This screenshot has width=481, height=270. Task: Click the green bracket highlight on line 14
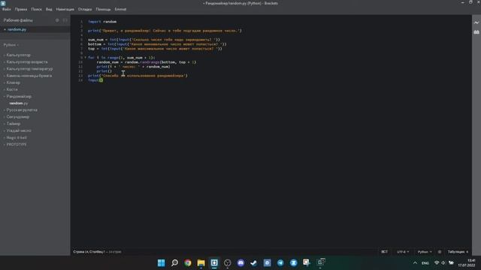[x=101, y=80]
